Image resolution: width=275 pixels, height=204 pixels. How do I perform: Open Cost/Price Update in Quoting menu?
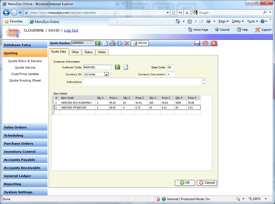coord(25,74)
